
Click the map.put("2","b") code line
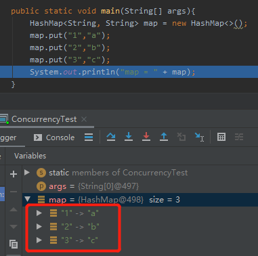click(x=70, y=47)
